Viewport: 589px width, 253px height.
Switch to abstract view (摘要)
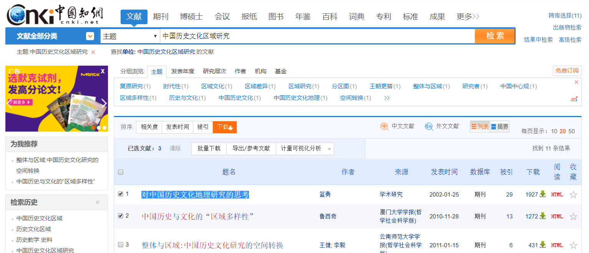point(500,127)
